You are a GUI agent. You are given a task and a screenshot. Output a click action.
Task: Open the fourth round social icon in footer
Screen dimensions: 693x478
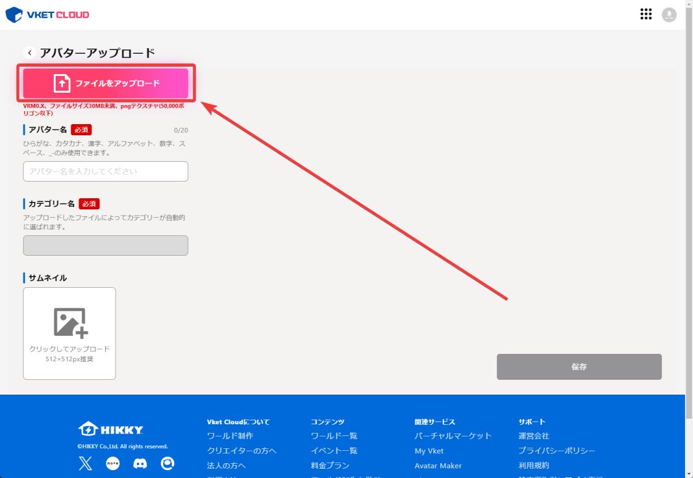tap(168, 464)
